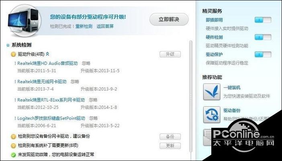282x161 pixels.
Task: Click 忽略 next to Logitech罗技鼠标键盘SetPoint驱动
Action: pos(93,118)
